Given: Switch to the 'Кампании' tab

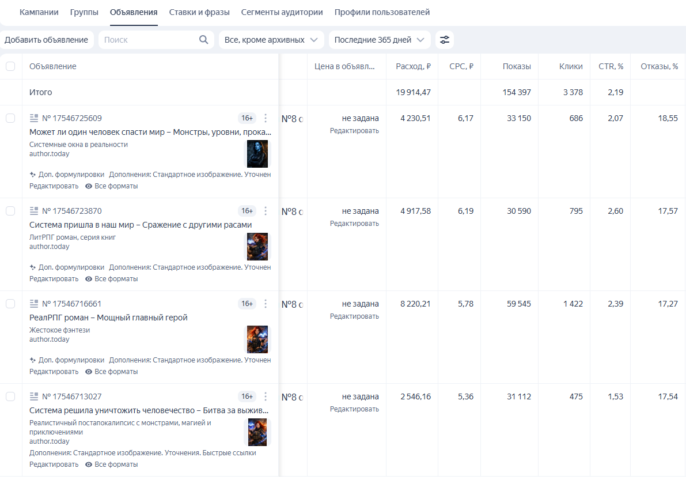Looking at the screenshot, I should 39,12.
